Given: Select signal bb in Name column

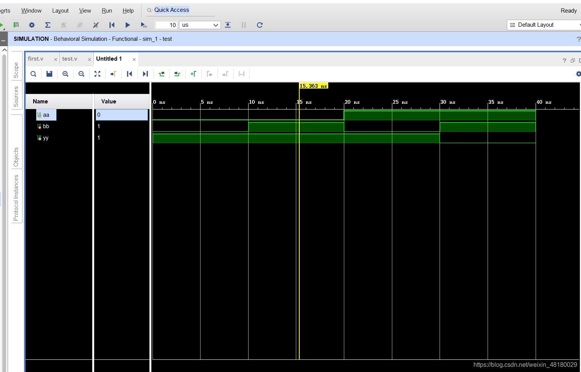Looking at the screenshot, I should point(46,126).
